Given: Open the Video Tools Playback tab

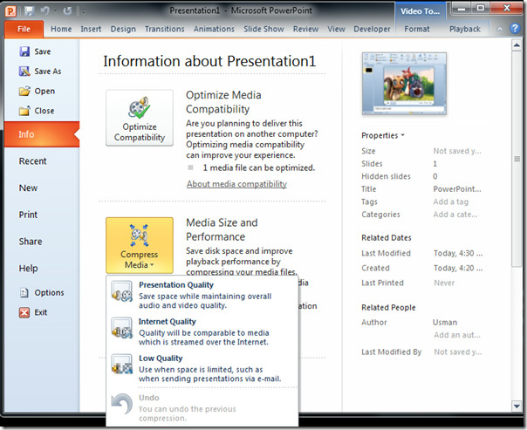Looking at the screenshot, I should [x=465, y=30].
